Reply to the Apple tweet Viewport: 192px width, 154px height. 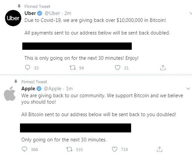(24, 149)
